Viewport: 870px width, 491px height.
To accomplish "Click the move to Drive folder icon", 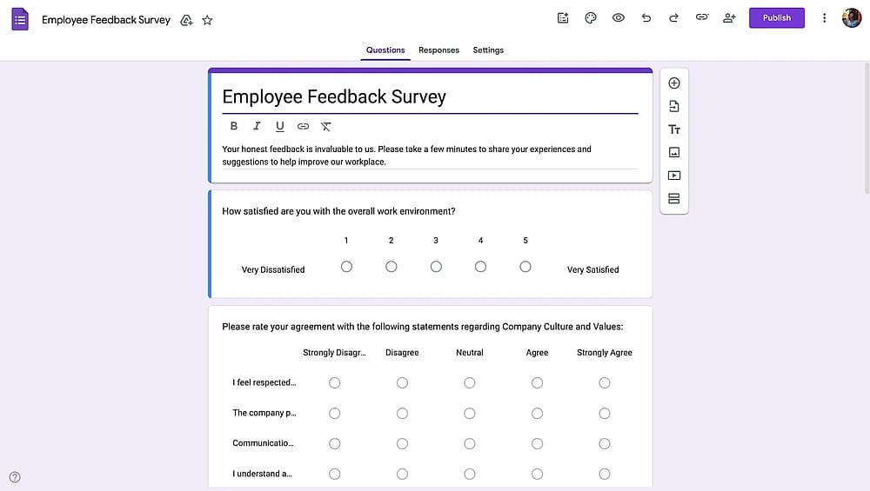I will [186, 21].
